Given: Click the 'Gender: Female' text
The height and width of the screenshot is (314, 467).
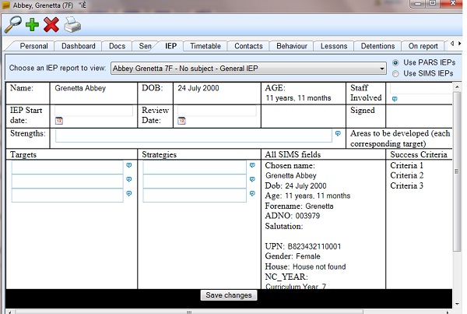Looking at the screenshot, I should pos(293,256).
